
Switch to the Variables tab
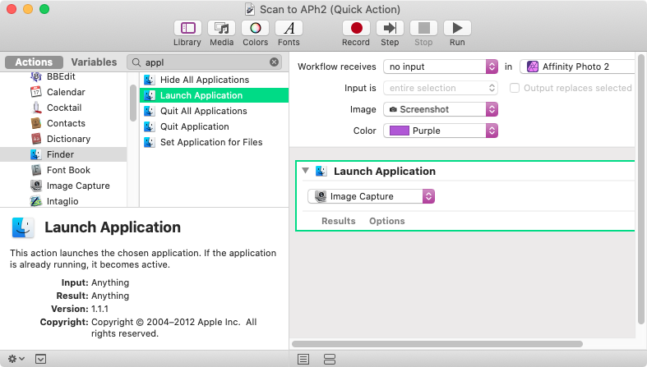pyautogui.click(x=94, y=62)
